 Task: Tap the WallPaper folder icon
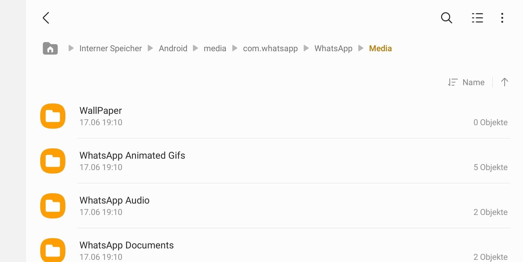53,116
